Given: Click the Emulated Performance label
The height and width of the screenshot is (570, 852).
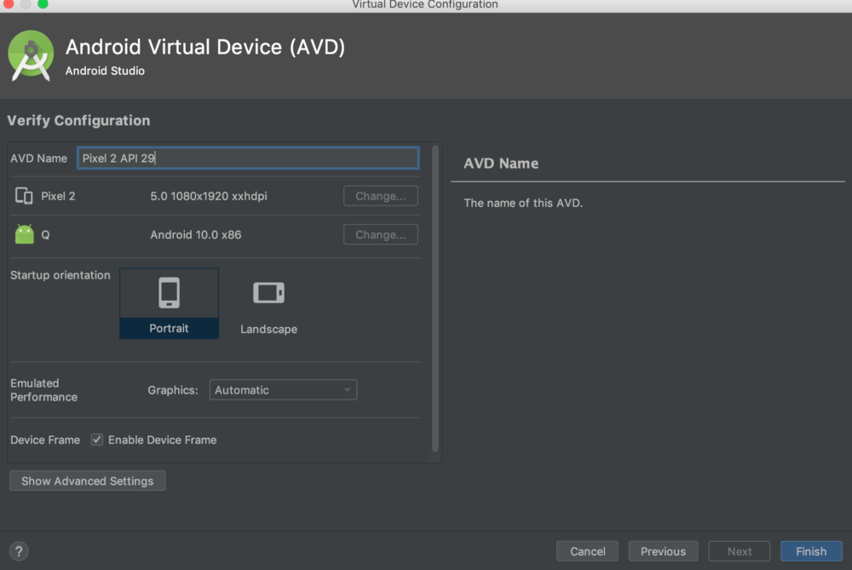Looking at the screenshot, I should [44, 390].
